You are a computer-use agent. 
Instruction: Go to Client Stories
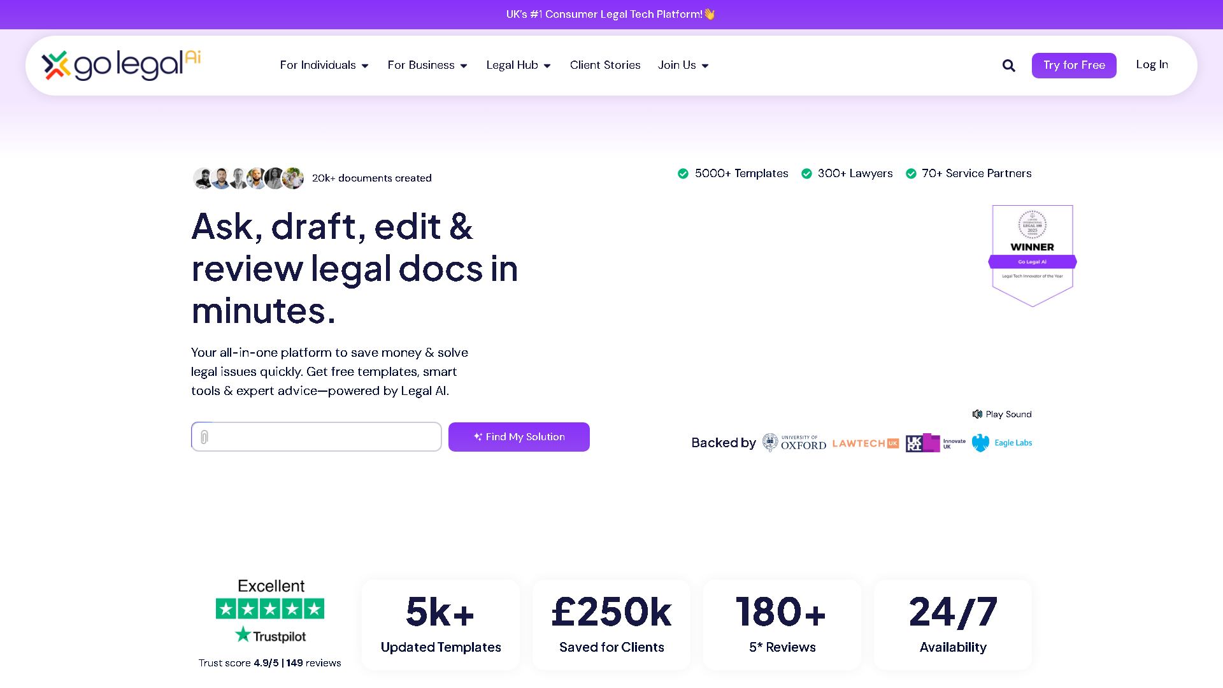pos(604,65)
